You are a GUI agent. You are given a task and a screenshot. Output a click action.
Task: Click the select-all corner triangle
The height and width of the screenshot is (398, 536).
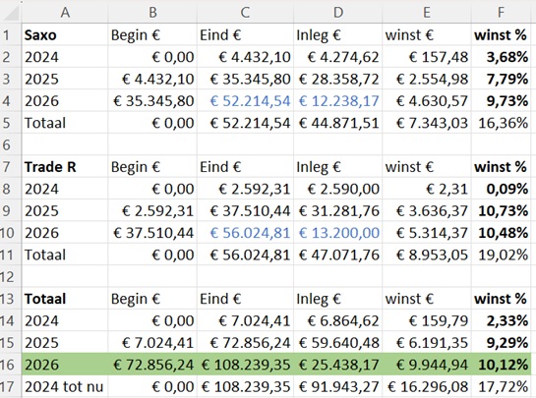[10, 13]
